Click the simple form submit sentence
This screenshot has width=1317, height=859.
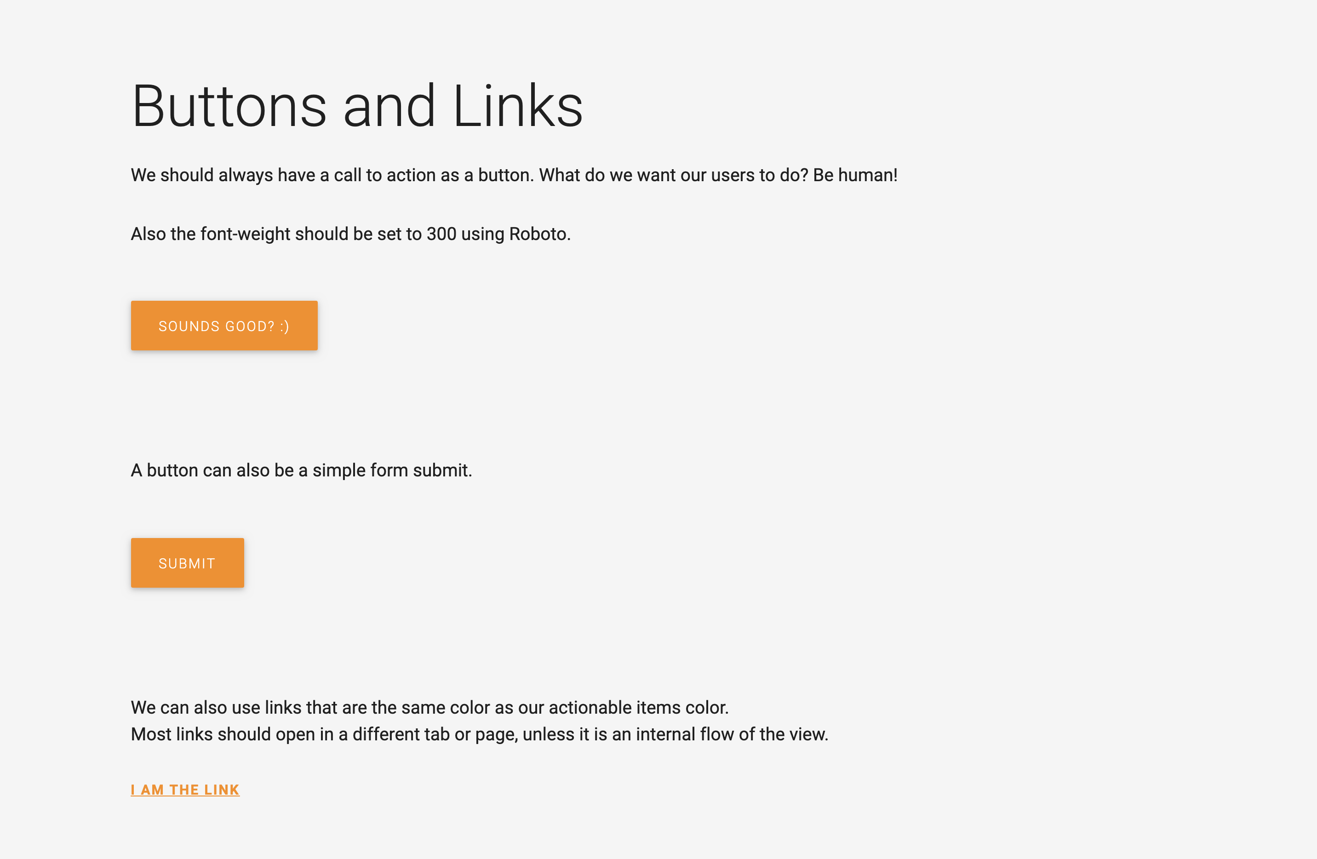pyautogui.click(x=302, y=470)
